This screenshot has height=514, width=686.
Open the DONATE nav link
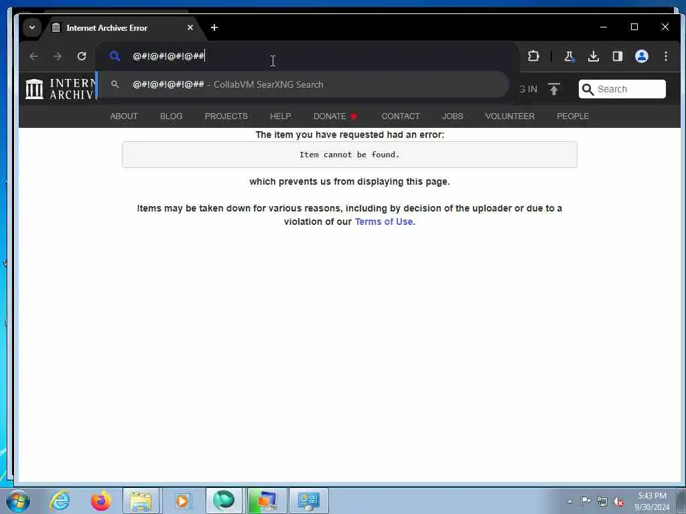click(336, 116)
